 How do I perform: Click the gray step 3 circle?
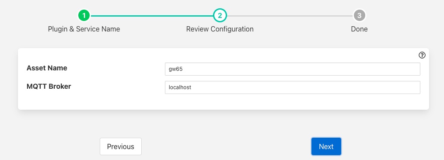click(359, 16)
